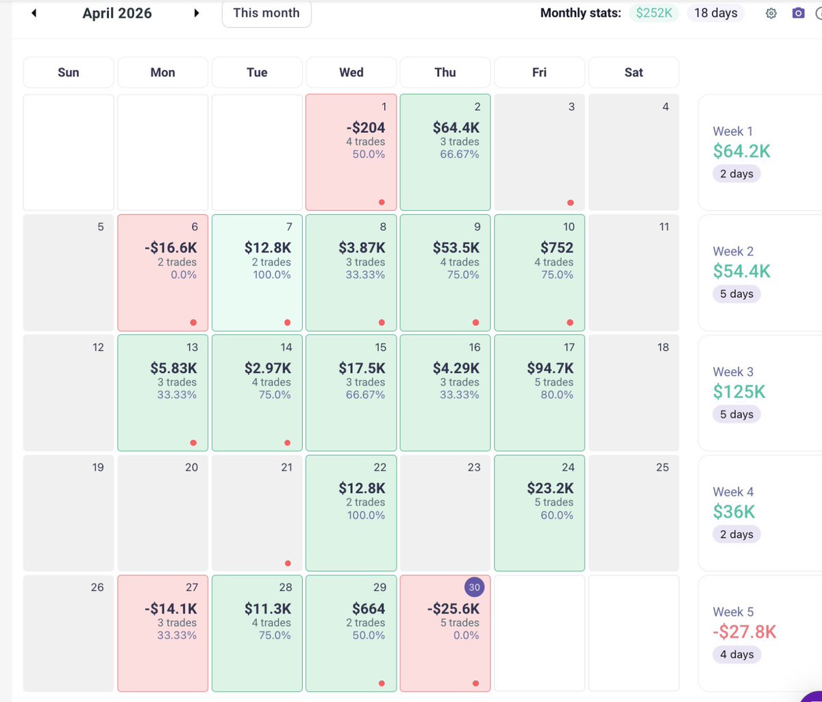822x702 pixels.
Task: Click the April 2026 month title
Action: [x=117, y=13]
